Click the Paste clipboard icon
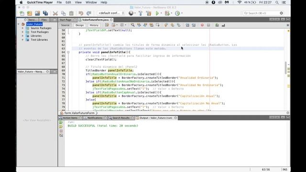The height and width of the screenshot is (172, 306). (71, 13)
